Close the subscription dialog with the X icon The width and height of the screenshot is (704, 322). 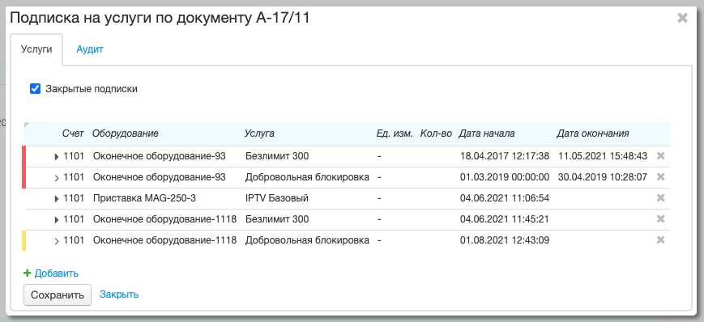click(682, 18)
